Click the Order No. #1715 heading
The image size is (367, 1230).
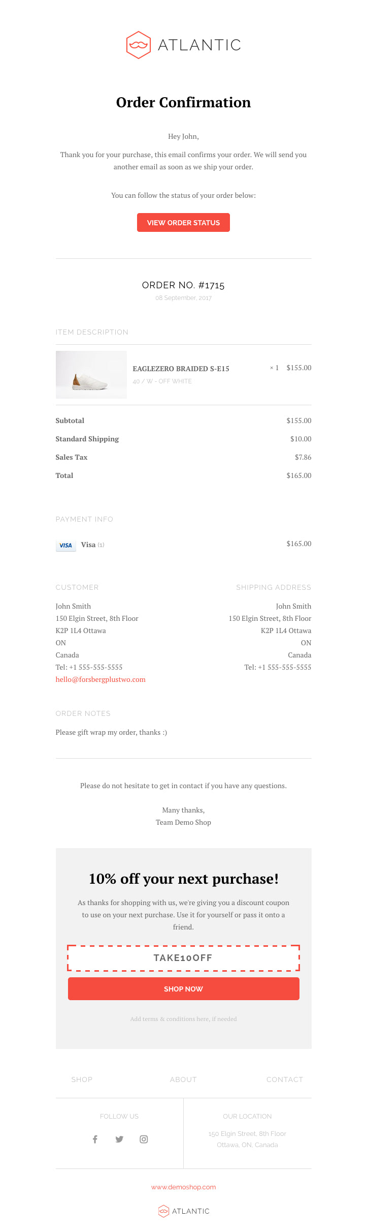coord(183,285)
